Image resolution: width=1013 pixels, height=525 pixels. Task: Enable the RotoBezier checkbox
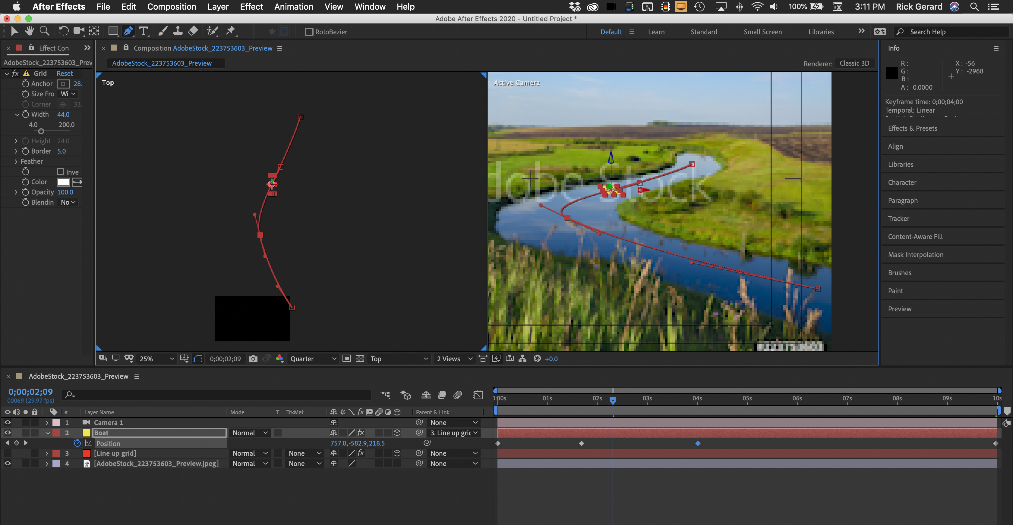tap(309, 32)
